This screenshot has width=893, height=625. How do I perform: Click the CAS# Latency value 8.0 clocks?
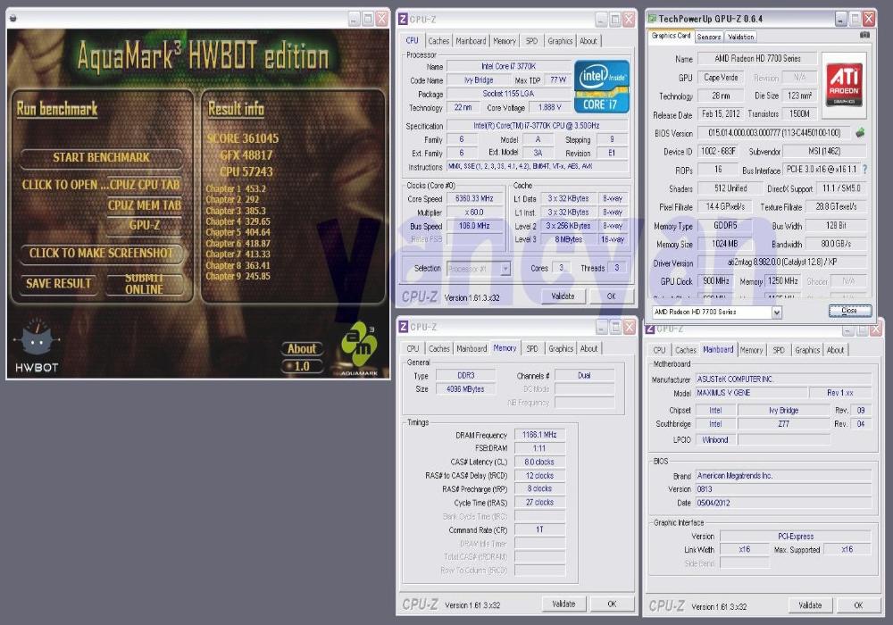[x=539, y=462]
